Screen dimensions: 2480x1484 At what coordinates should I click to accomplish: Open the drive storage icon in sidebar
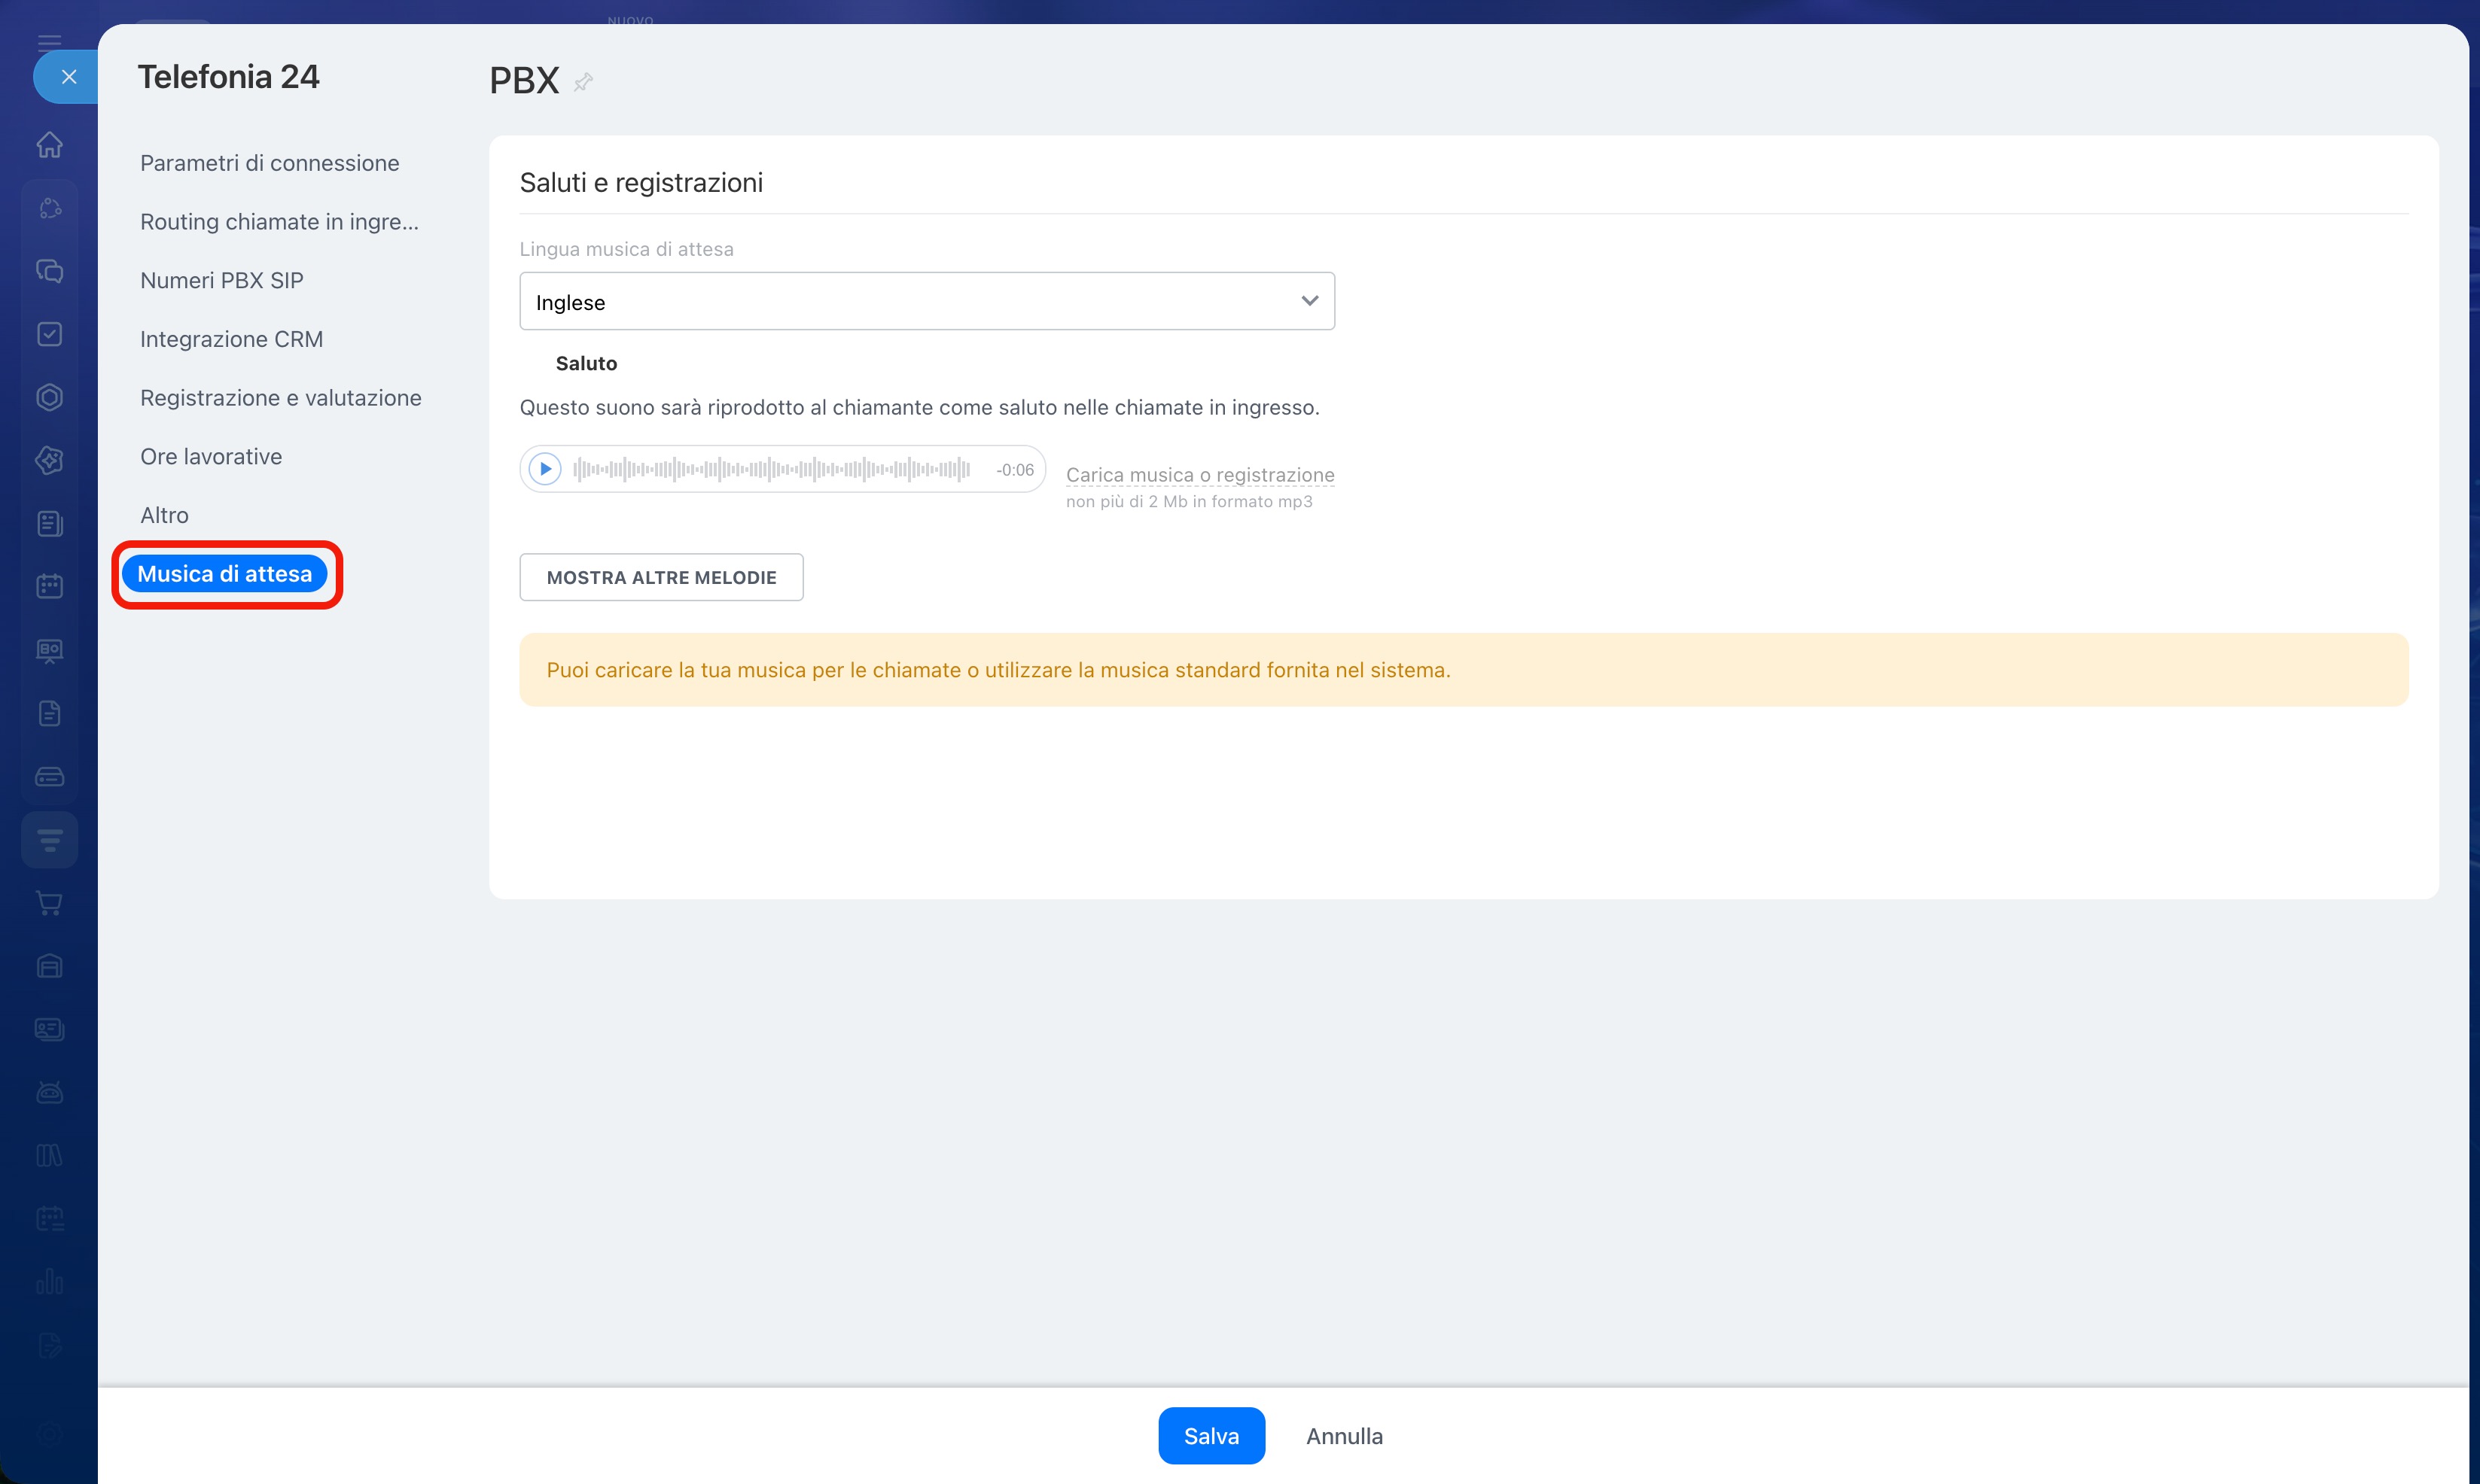click(x=49, y=776)
